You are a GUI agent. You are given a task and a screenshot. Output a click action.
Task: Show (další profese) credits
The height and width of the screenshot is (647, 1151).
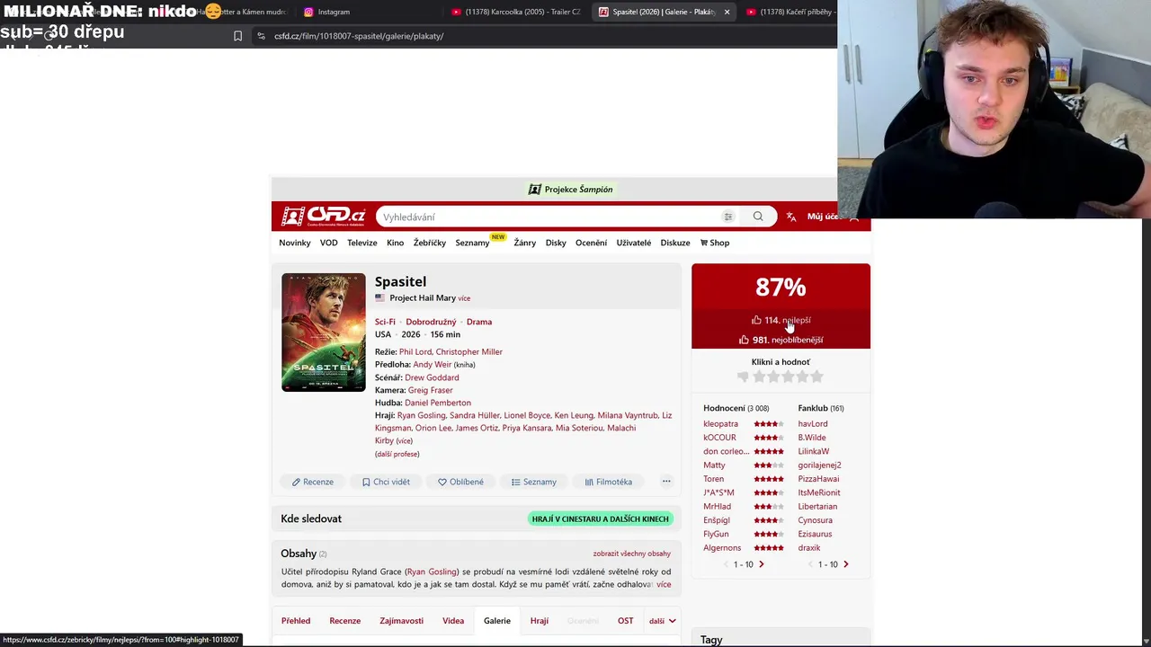(397, 454)
